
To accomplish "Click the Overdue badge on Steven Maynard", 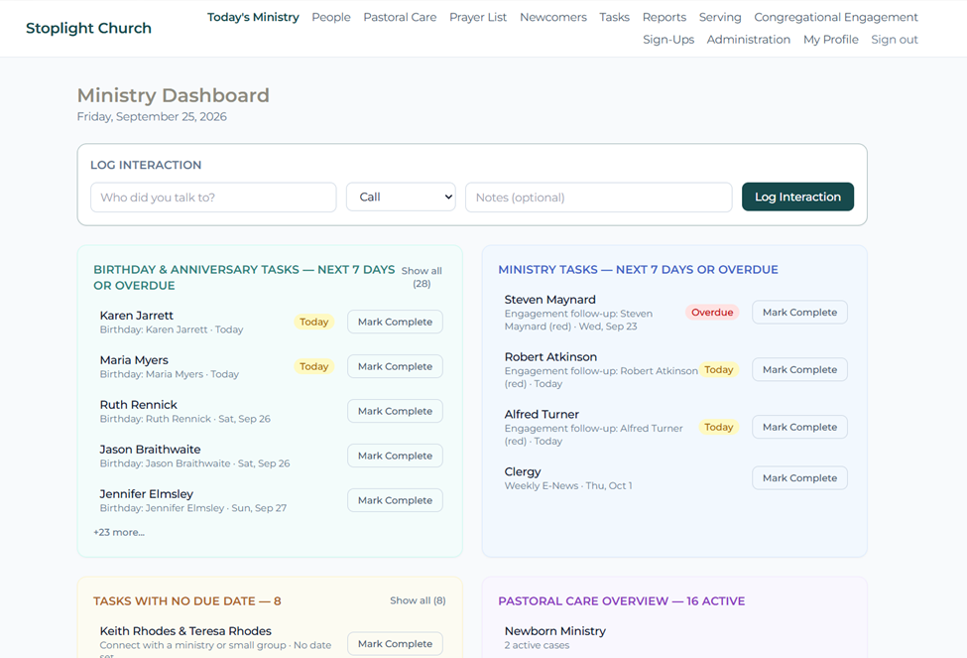I will 712,313.
